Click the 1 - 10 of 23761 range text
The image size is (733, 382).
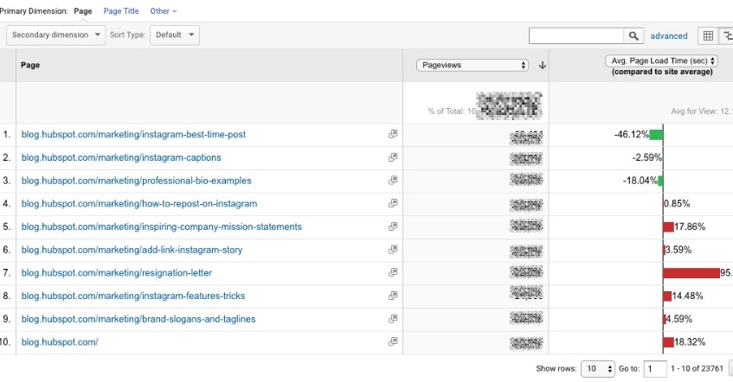click(x=697, y=368)
